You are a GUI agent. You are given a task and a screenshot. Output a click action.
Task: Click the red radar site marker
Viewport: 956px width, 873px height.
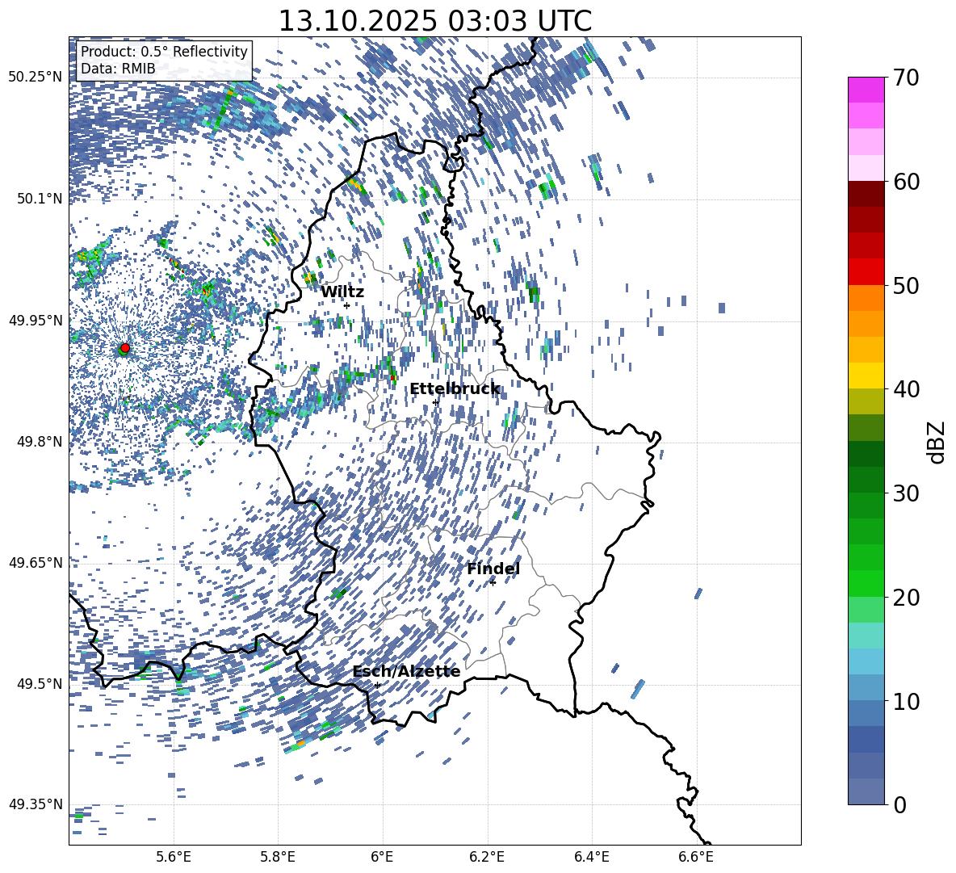pos(125,348)
